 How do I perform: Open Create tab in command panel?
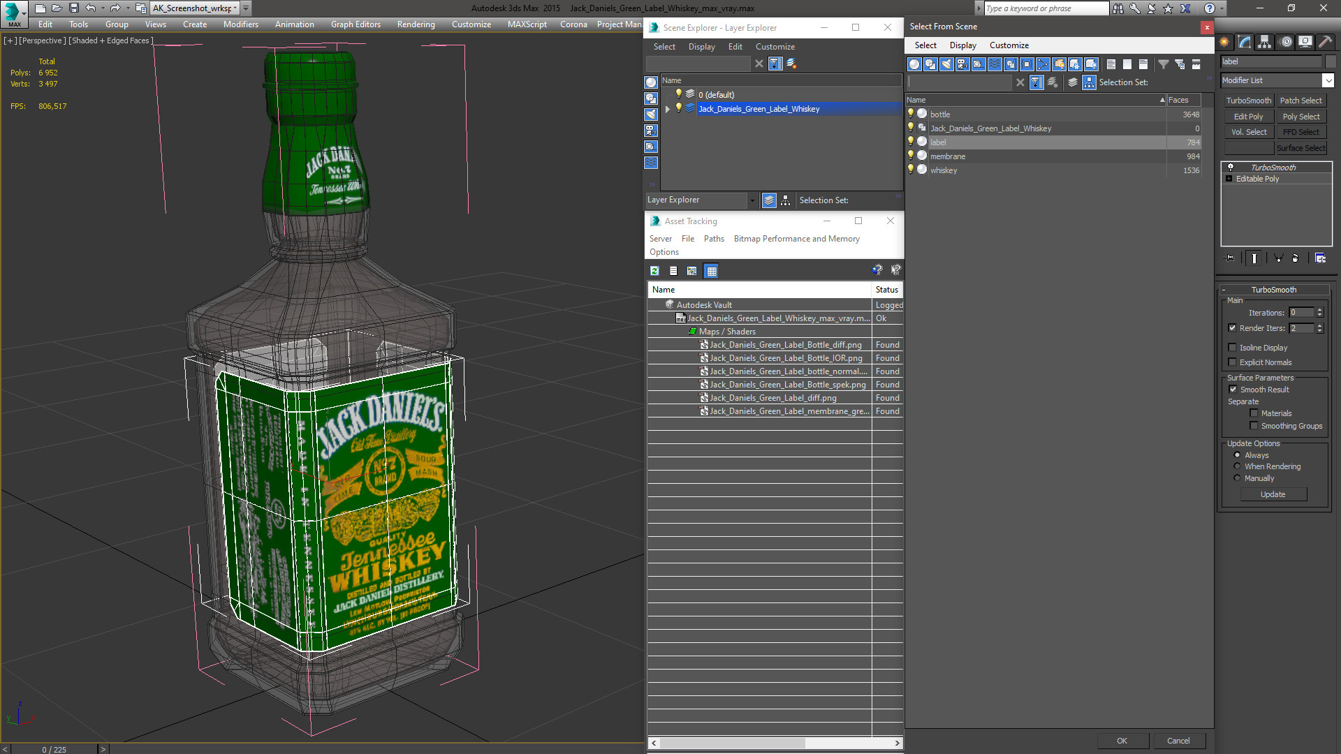(1224, 42)
